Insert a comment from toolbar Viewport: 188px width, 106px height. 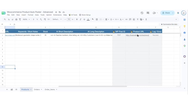coord(130,19)
